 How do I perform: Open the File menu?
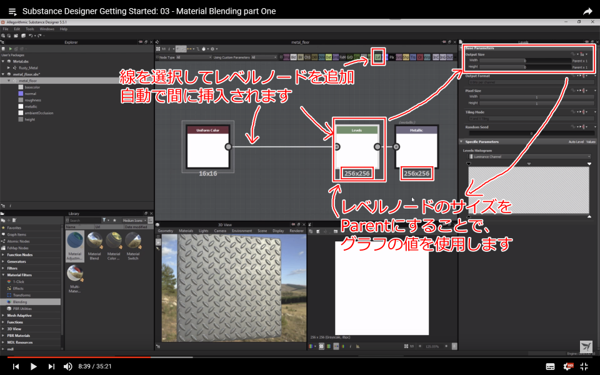pos(6,29)
